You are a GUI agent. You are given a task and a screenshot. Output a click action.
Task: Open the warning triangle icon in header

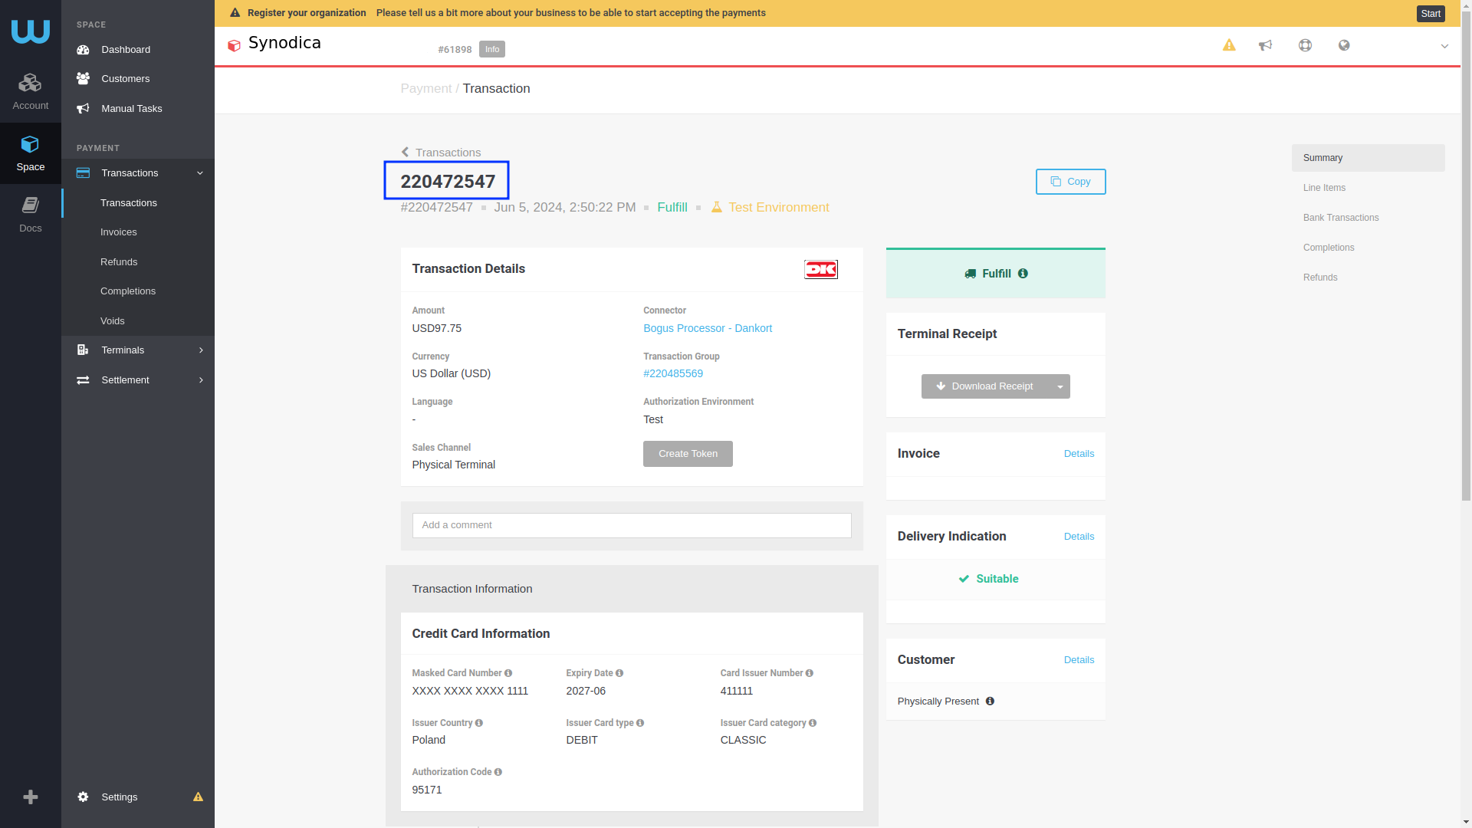pos(1229,45)
